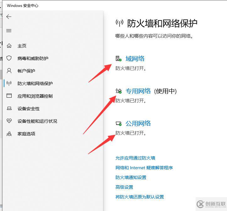Navigate to 设备安全性
The height and width of the screenshot is (211, 227).
[x=29, y=109]
